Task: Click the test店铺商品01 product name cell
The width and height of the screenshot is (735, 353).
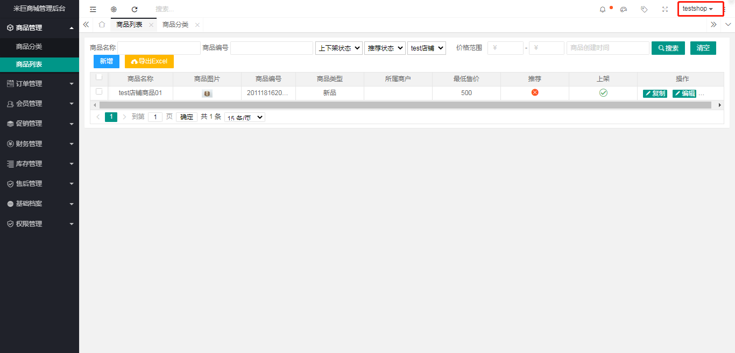Action: (x=140, y=93)
